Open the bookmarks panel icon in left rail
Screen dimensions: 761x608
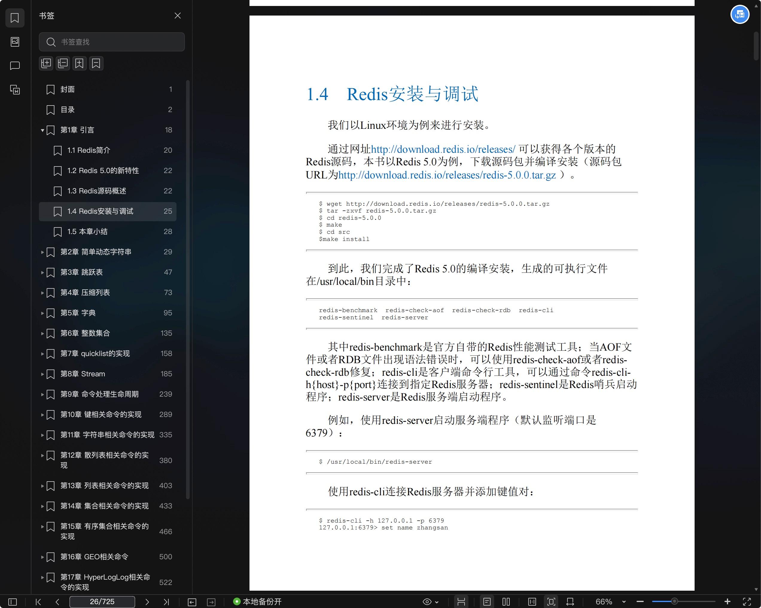(x=15, y=18)
